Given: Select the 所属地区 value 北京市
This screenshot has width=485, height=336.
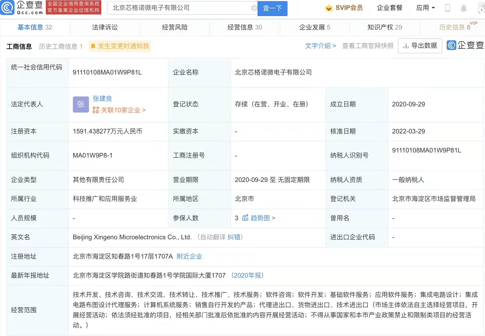Looking at the screenshot, I should pyautogui.click(x=244, y=199).
